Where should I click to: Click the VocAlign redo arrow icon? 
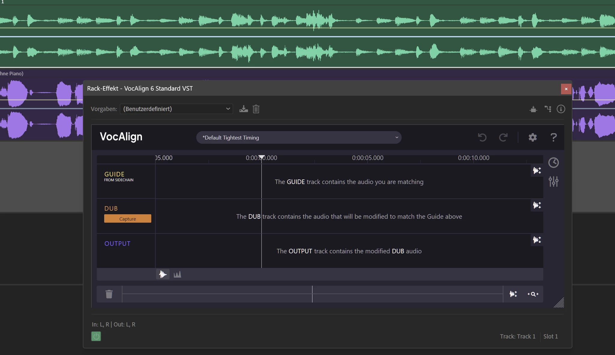point(503,137)
